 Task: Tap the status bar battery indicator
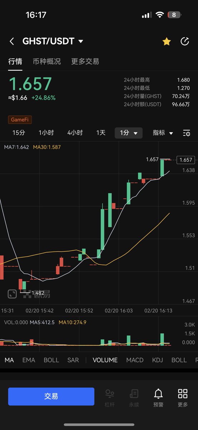pyautogui.click(x=174, y=15)
